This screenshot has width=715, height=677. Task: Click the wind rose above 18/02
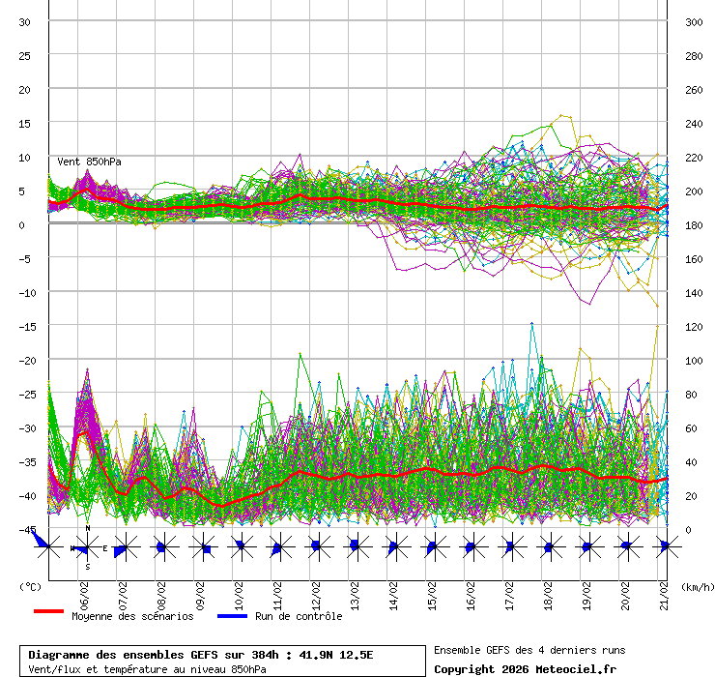549,547
